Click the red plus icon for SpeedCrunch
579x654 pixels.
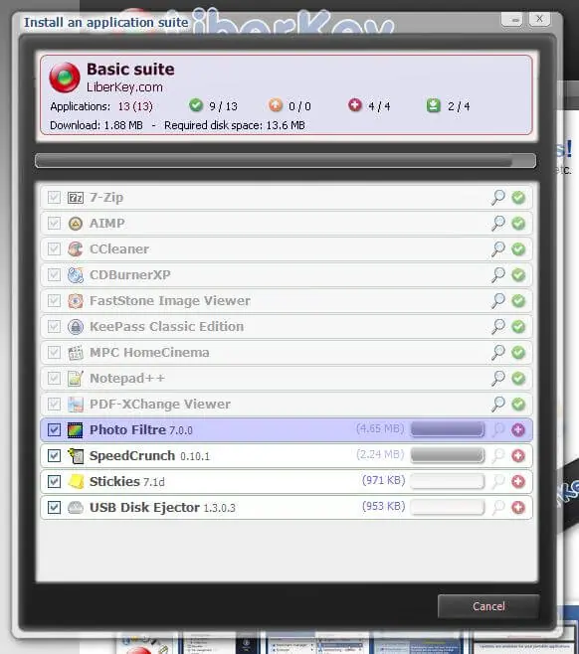[x=518, y=456]
